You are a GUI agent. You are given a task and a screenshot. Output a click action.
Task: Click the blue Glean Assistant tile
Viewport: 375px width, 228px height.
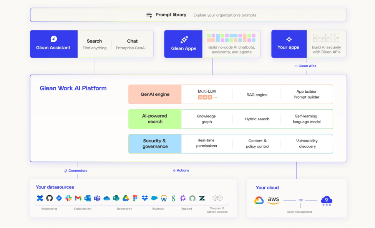click(54, 44)
